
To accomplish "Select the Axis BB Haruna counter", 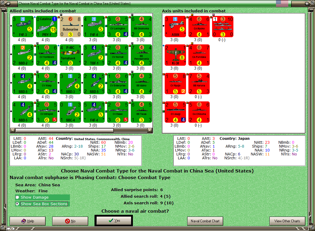I will [x=199, y=84].
